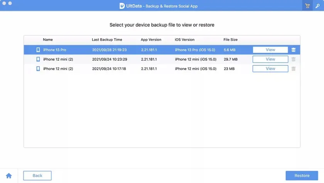Click the iPhone 13 Pro device icon

point(38,50)
